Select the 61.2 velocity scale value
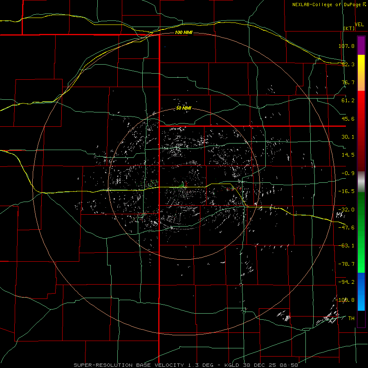This screenshot has width=368, height=368. tap(348, 101)
